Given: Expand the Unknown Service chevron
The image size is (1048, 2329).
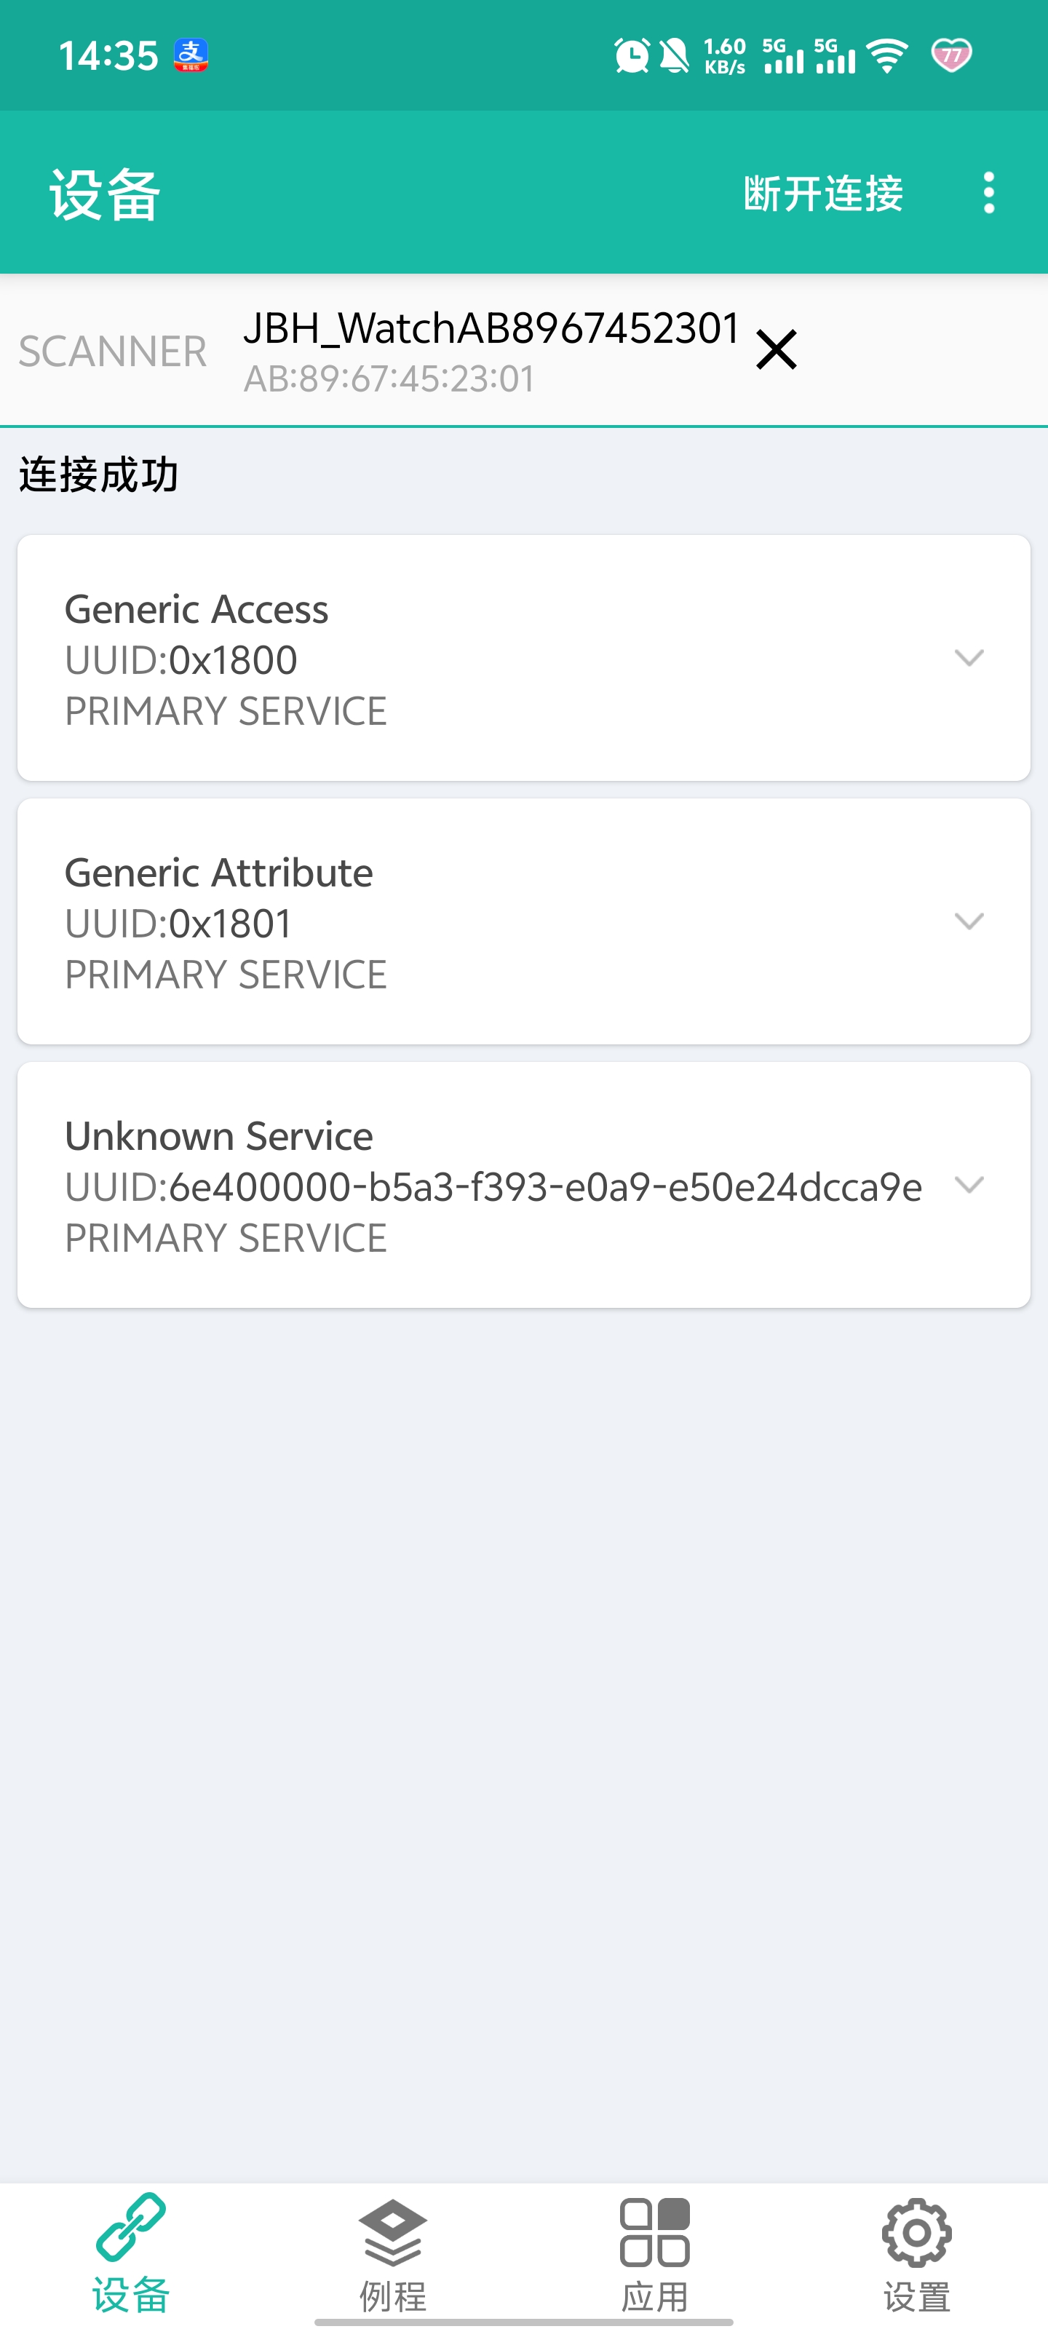Looking at the screenshot, I should (969, 1184).
